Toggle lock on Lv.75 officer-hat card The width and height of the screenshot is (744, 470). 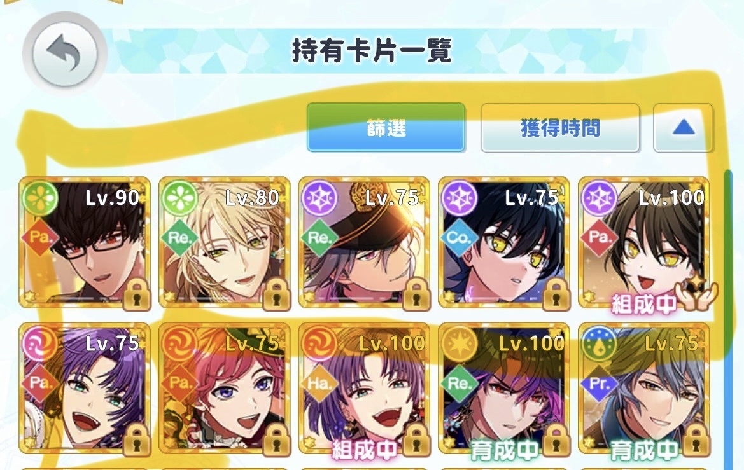point(416,294)
